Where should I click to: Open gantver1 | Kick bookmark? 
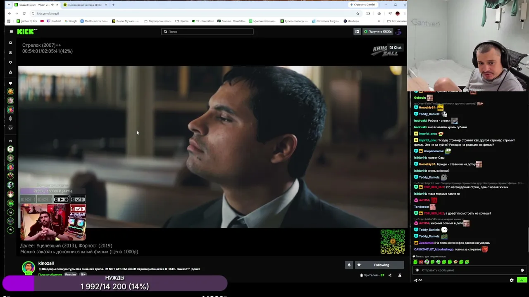[x=27, y=21]
